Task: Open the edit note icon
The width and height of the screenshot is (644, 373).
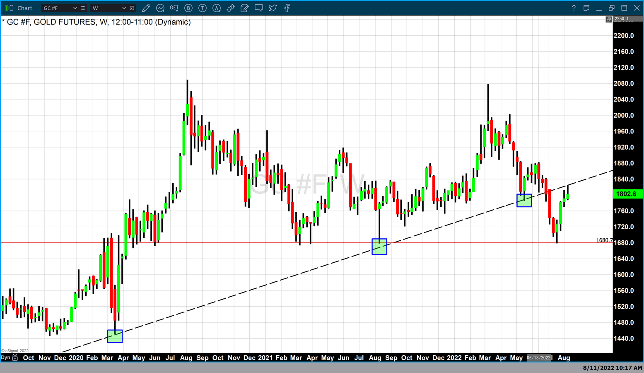Action: (245, 8)
